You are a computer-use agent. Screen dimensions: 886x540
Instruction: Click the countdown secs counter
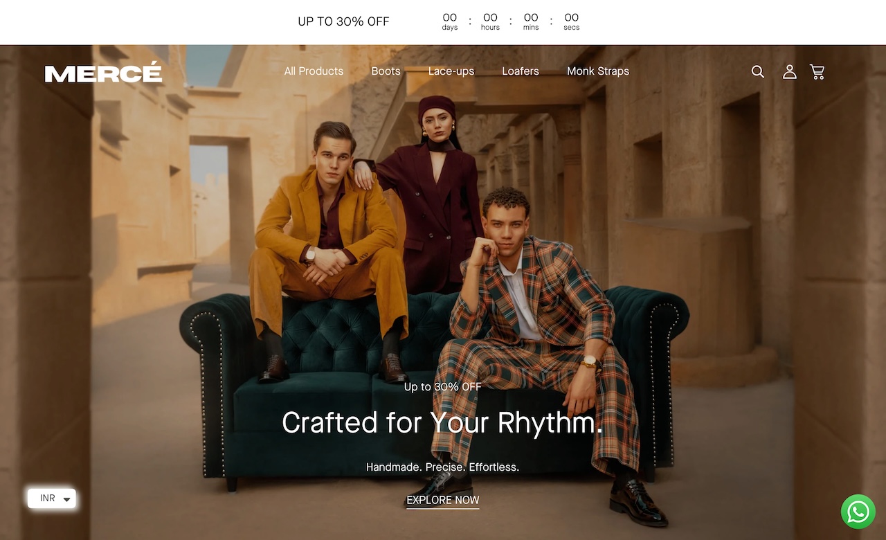click(571, 21)
